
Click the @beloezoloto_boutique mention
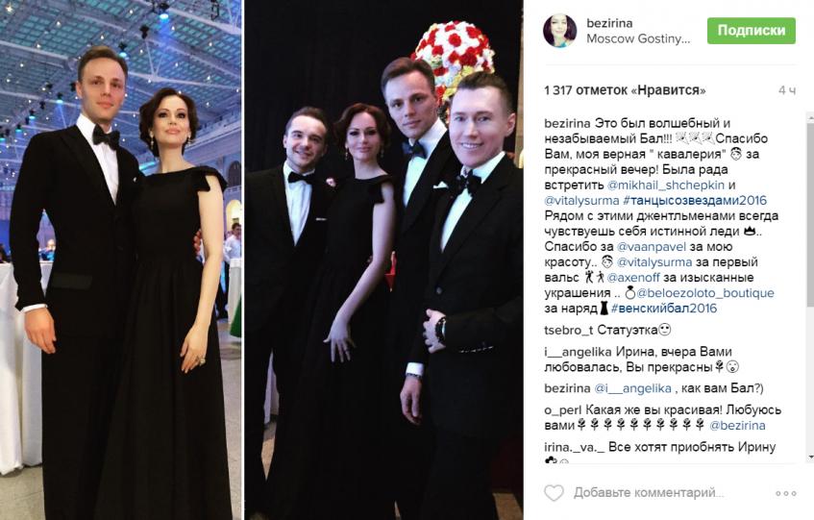705,293
